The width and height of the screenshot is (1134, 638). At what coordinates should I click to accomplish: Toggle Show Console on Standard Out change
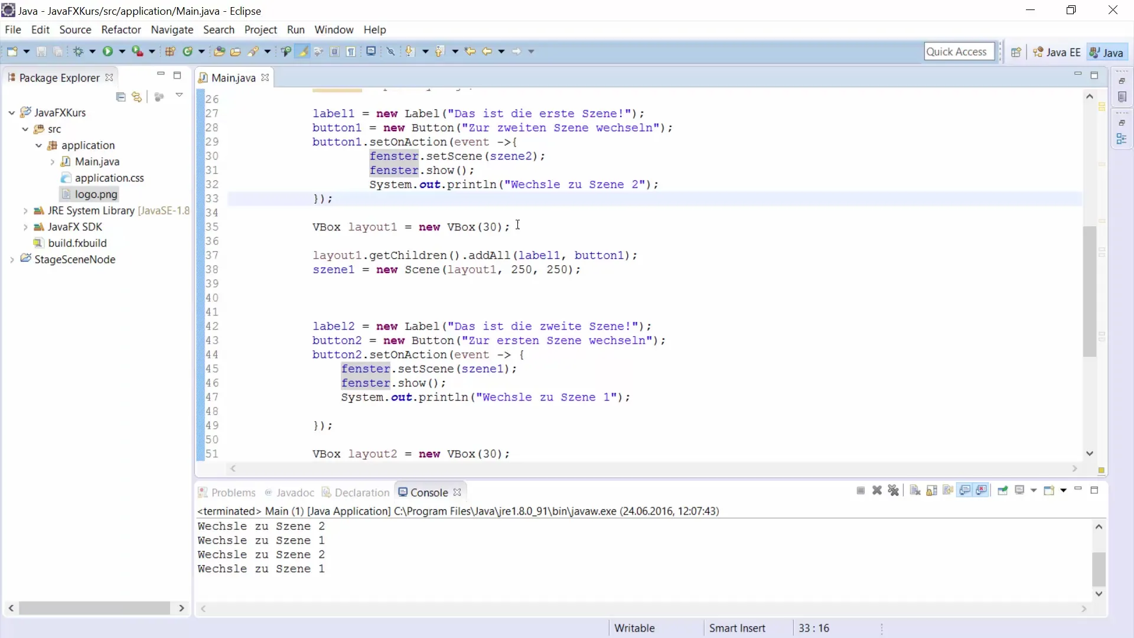pyautogui.click(x=965, y=490)
